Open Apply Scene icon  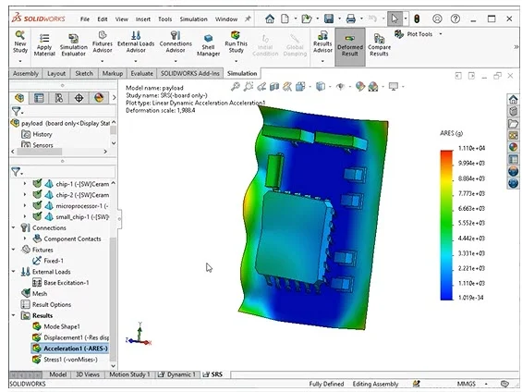(x=373, y=87)
